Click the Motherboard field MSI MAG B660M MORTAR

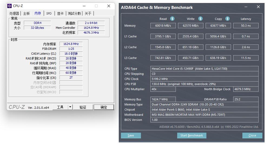click(205, 115)
